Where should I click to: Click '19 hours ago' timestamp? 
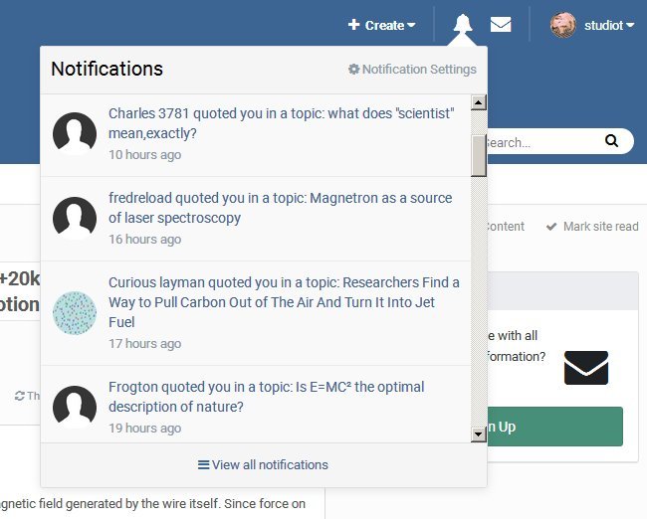point(145,429)
